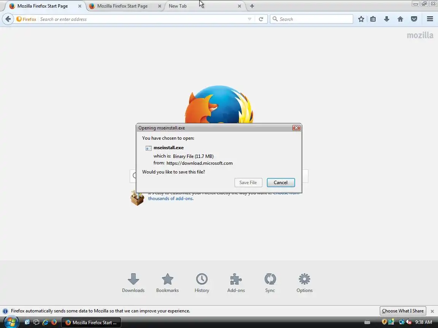
Task: Close the Opening mseinstall.exe dialog
Action: (x=296, y=128)
